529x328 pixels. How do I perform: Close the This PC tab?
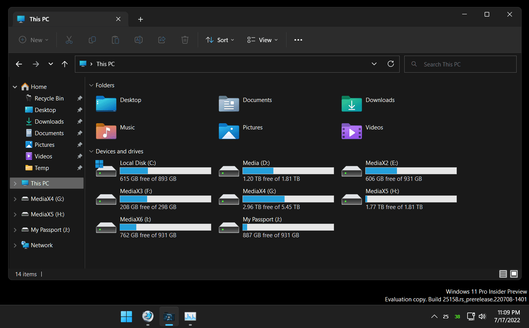[118, 19]
